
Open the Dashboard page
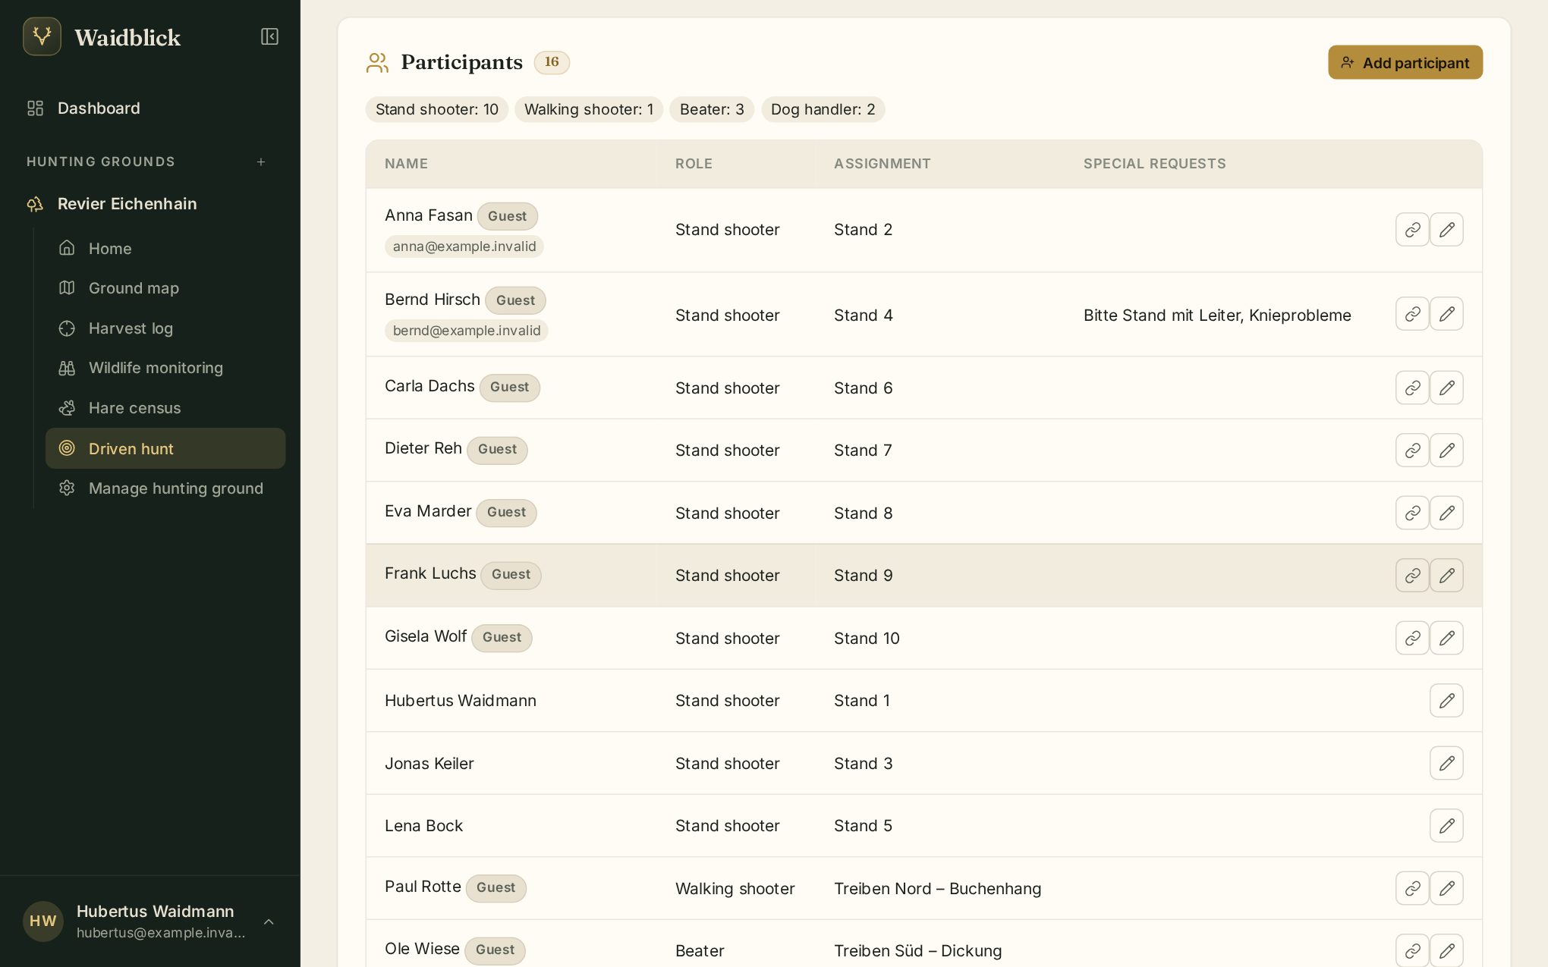pos(150,108)
